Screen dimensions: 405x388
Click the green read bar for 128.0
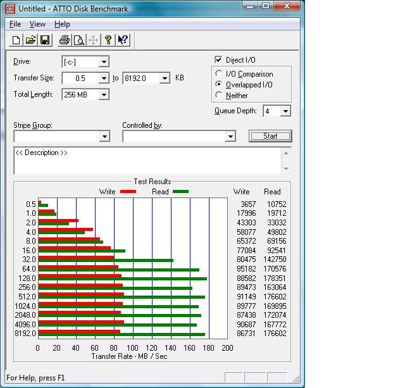click(x=122, y=278)
